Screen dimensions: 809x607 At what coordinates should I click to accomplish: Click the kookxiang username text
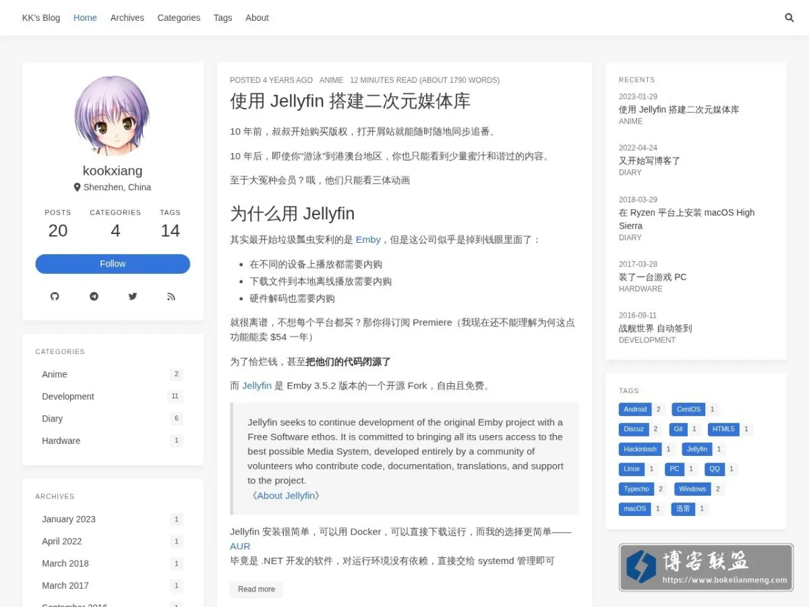pyautogui.click(x=113, y=171)
